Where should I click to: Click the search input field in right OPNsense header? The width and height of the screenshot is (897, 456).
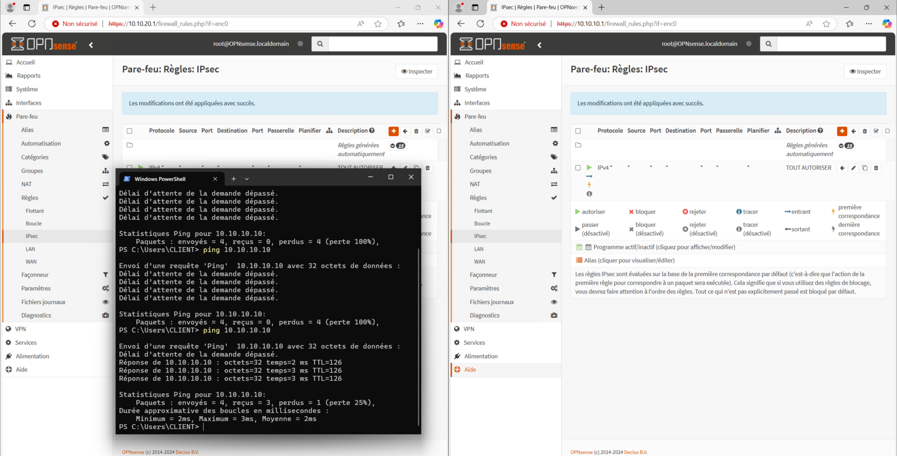831,44
